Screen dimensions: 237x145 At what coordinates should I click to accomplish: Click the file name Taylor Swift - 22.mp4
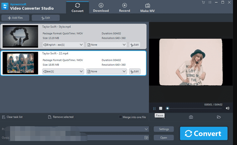tap(55, 53)
